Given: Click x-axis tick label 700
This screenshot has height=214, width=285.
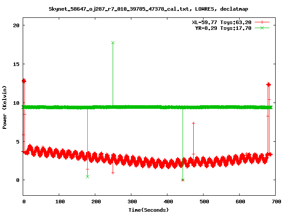Looking at the screenshot, I should pos(276,202).
